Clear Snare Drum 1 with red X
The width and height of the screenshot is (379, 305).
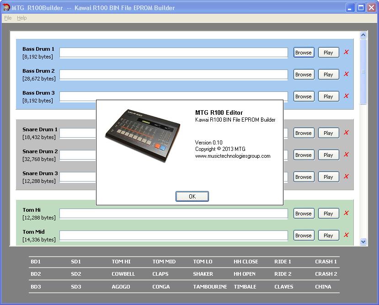coord(346,133)
